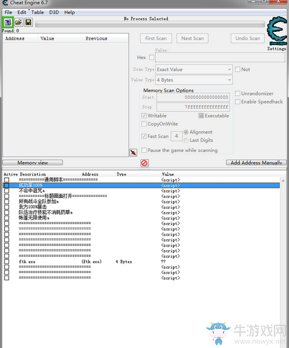Toggle the CopyOnWrite checkbox
The height and width of the screenshot is (348, 289).
click(144, 124)
